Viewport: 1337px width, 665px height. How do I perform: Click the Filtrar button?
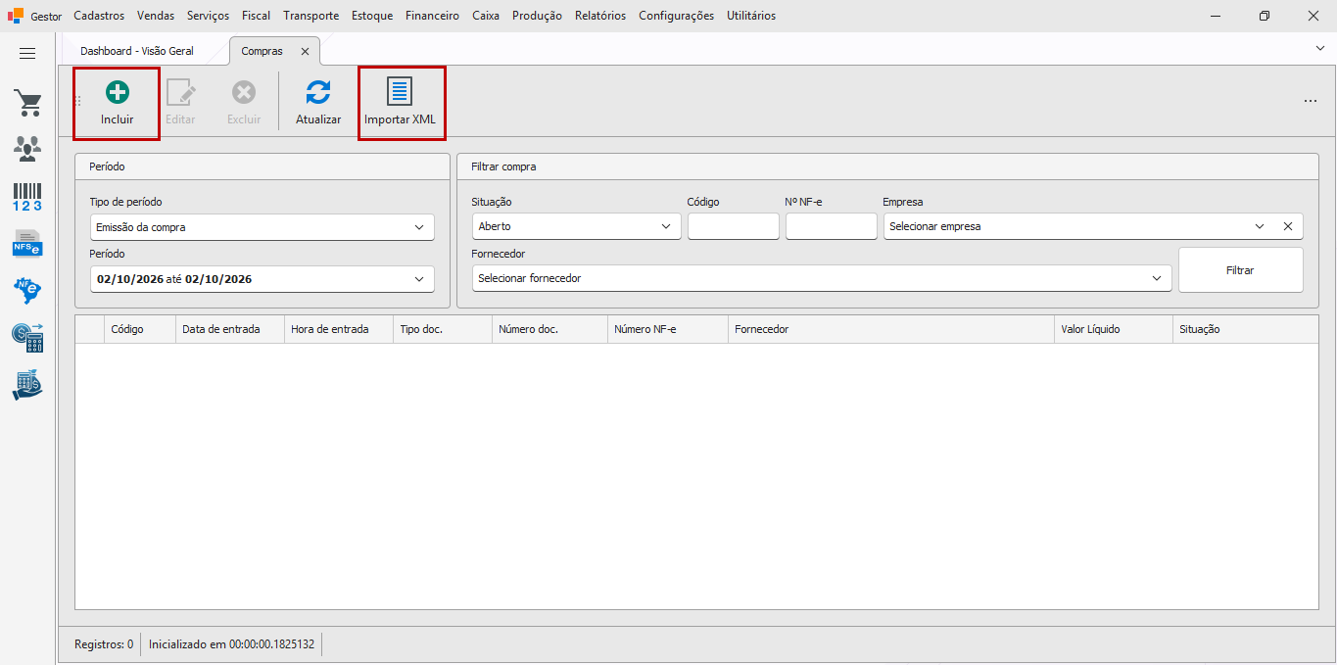[1240, 269]
